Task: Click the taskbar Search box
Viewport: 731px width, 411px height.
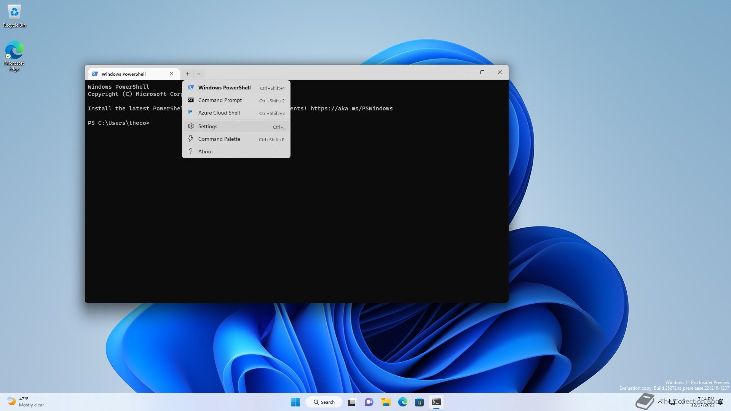Action: 324,402
